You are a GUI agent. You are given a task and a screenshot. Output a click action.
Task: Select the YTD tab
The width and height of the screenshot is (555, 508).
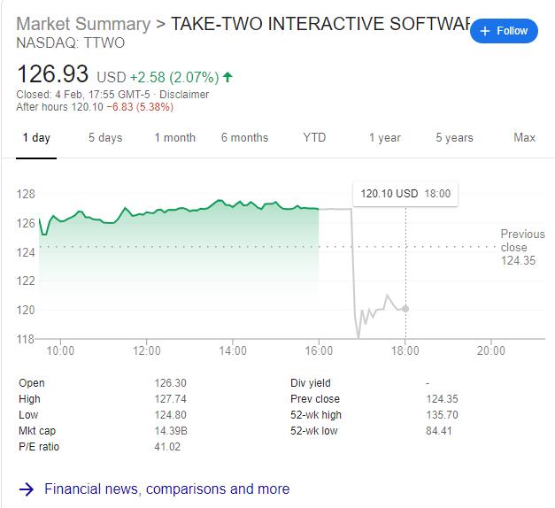pos(314,137)
